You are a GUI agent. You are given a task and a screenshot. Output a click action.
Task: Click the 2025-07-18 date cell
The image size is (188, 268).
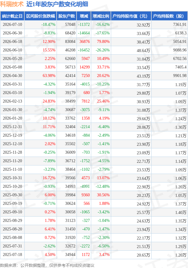click(x=12, y=255)
